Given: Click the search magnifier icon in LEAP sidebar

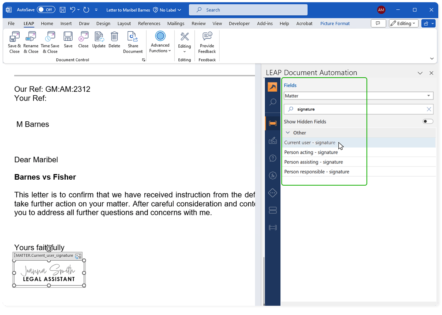Looking at the screenshot, I should (272, 102).
